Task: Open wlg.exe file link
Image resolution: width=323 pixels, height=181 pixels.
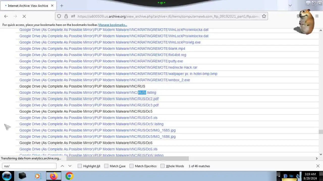Action: (x=110, y=42)
